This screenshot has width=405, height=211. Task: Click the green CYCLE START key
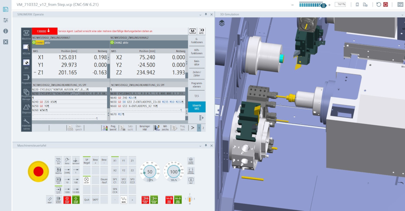[x=76, y=200]
